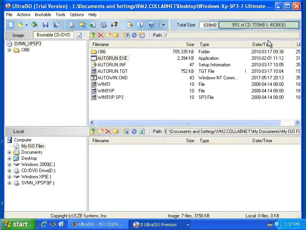The height and width of the screenshot is (230, 306).
Task: Expand the I386 folder in the image tree
Action: tap(9, 50)
